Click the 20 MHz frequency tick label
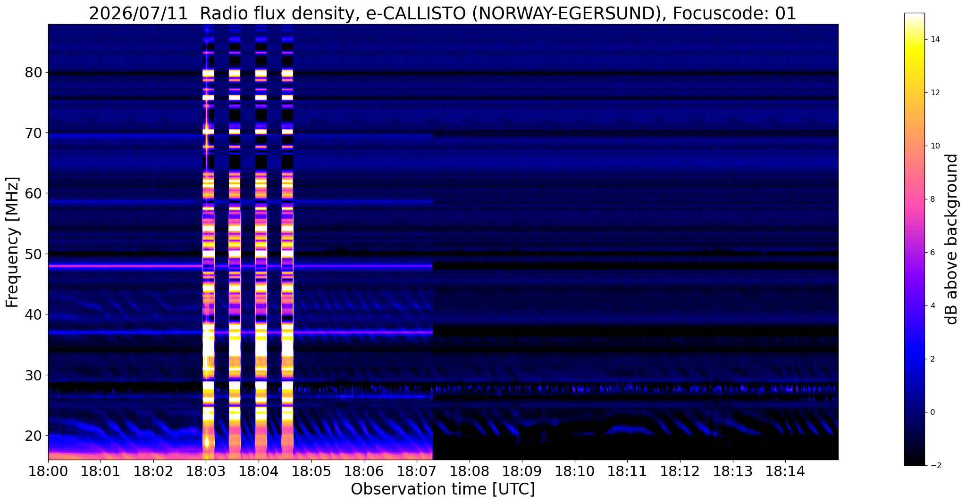 pos(34,435)
